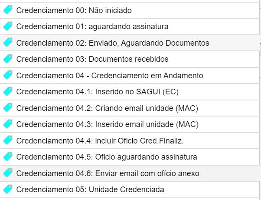Select "Credenciamento 03: Documentos recebidos" text
The height and width of the screenshot is (200, 261).
pyautogui.click(x=92, y=59)
